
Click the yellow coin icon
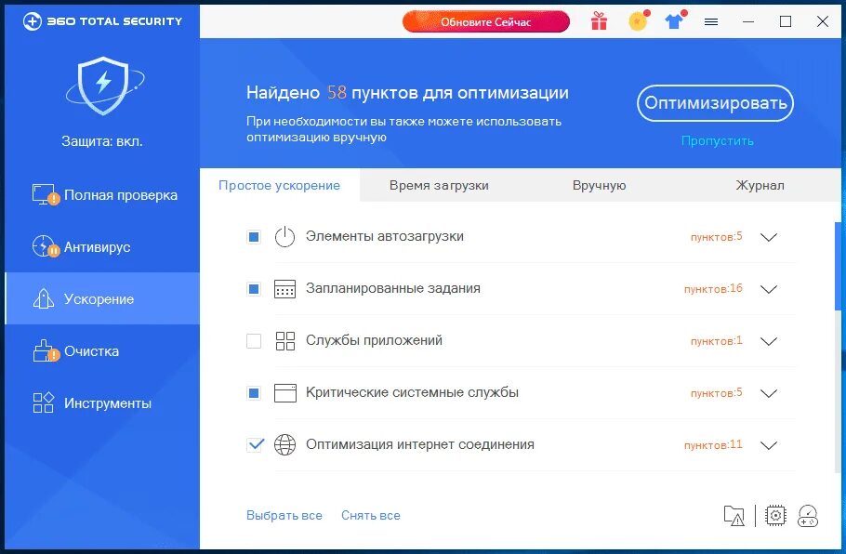tap(639, 21)
